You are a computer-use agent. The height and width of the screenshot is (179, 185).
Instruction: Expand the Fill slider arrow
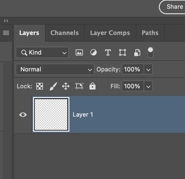coord(148,86)
